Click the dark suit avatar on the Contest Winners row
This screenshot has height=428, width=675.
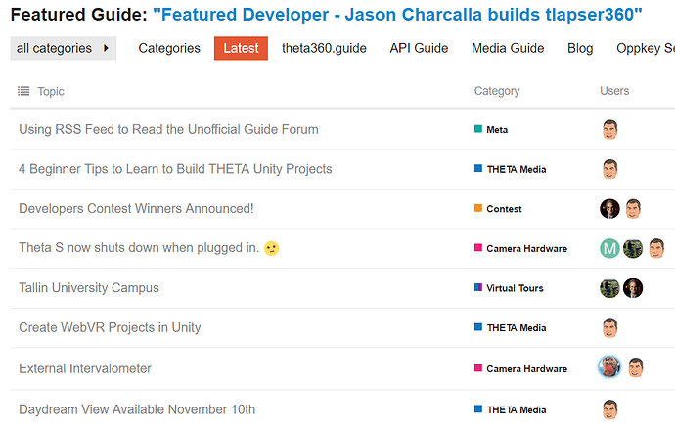click(x=609, y=209)
